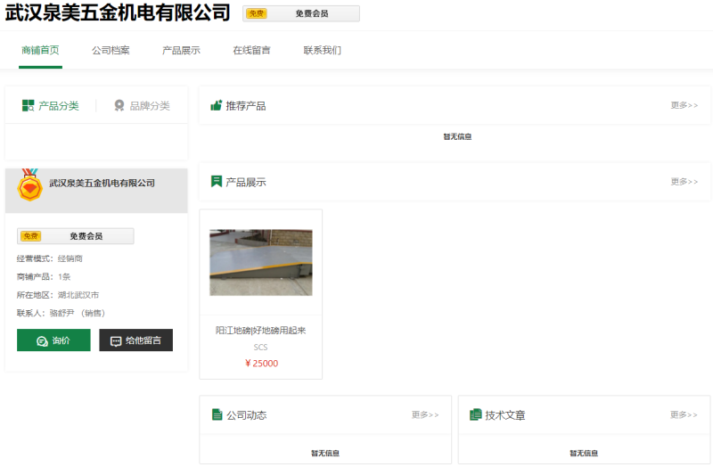Image resolution: width=713 pixels, height=467 pixels.
Task: Open the 阳江地磅 product title link
Action: tap(260, 331)
